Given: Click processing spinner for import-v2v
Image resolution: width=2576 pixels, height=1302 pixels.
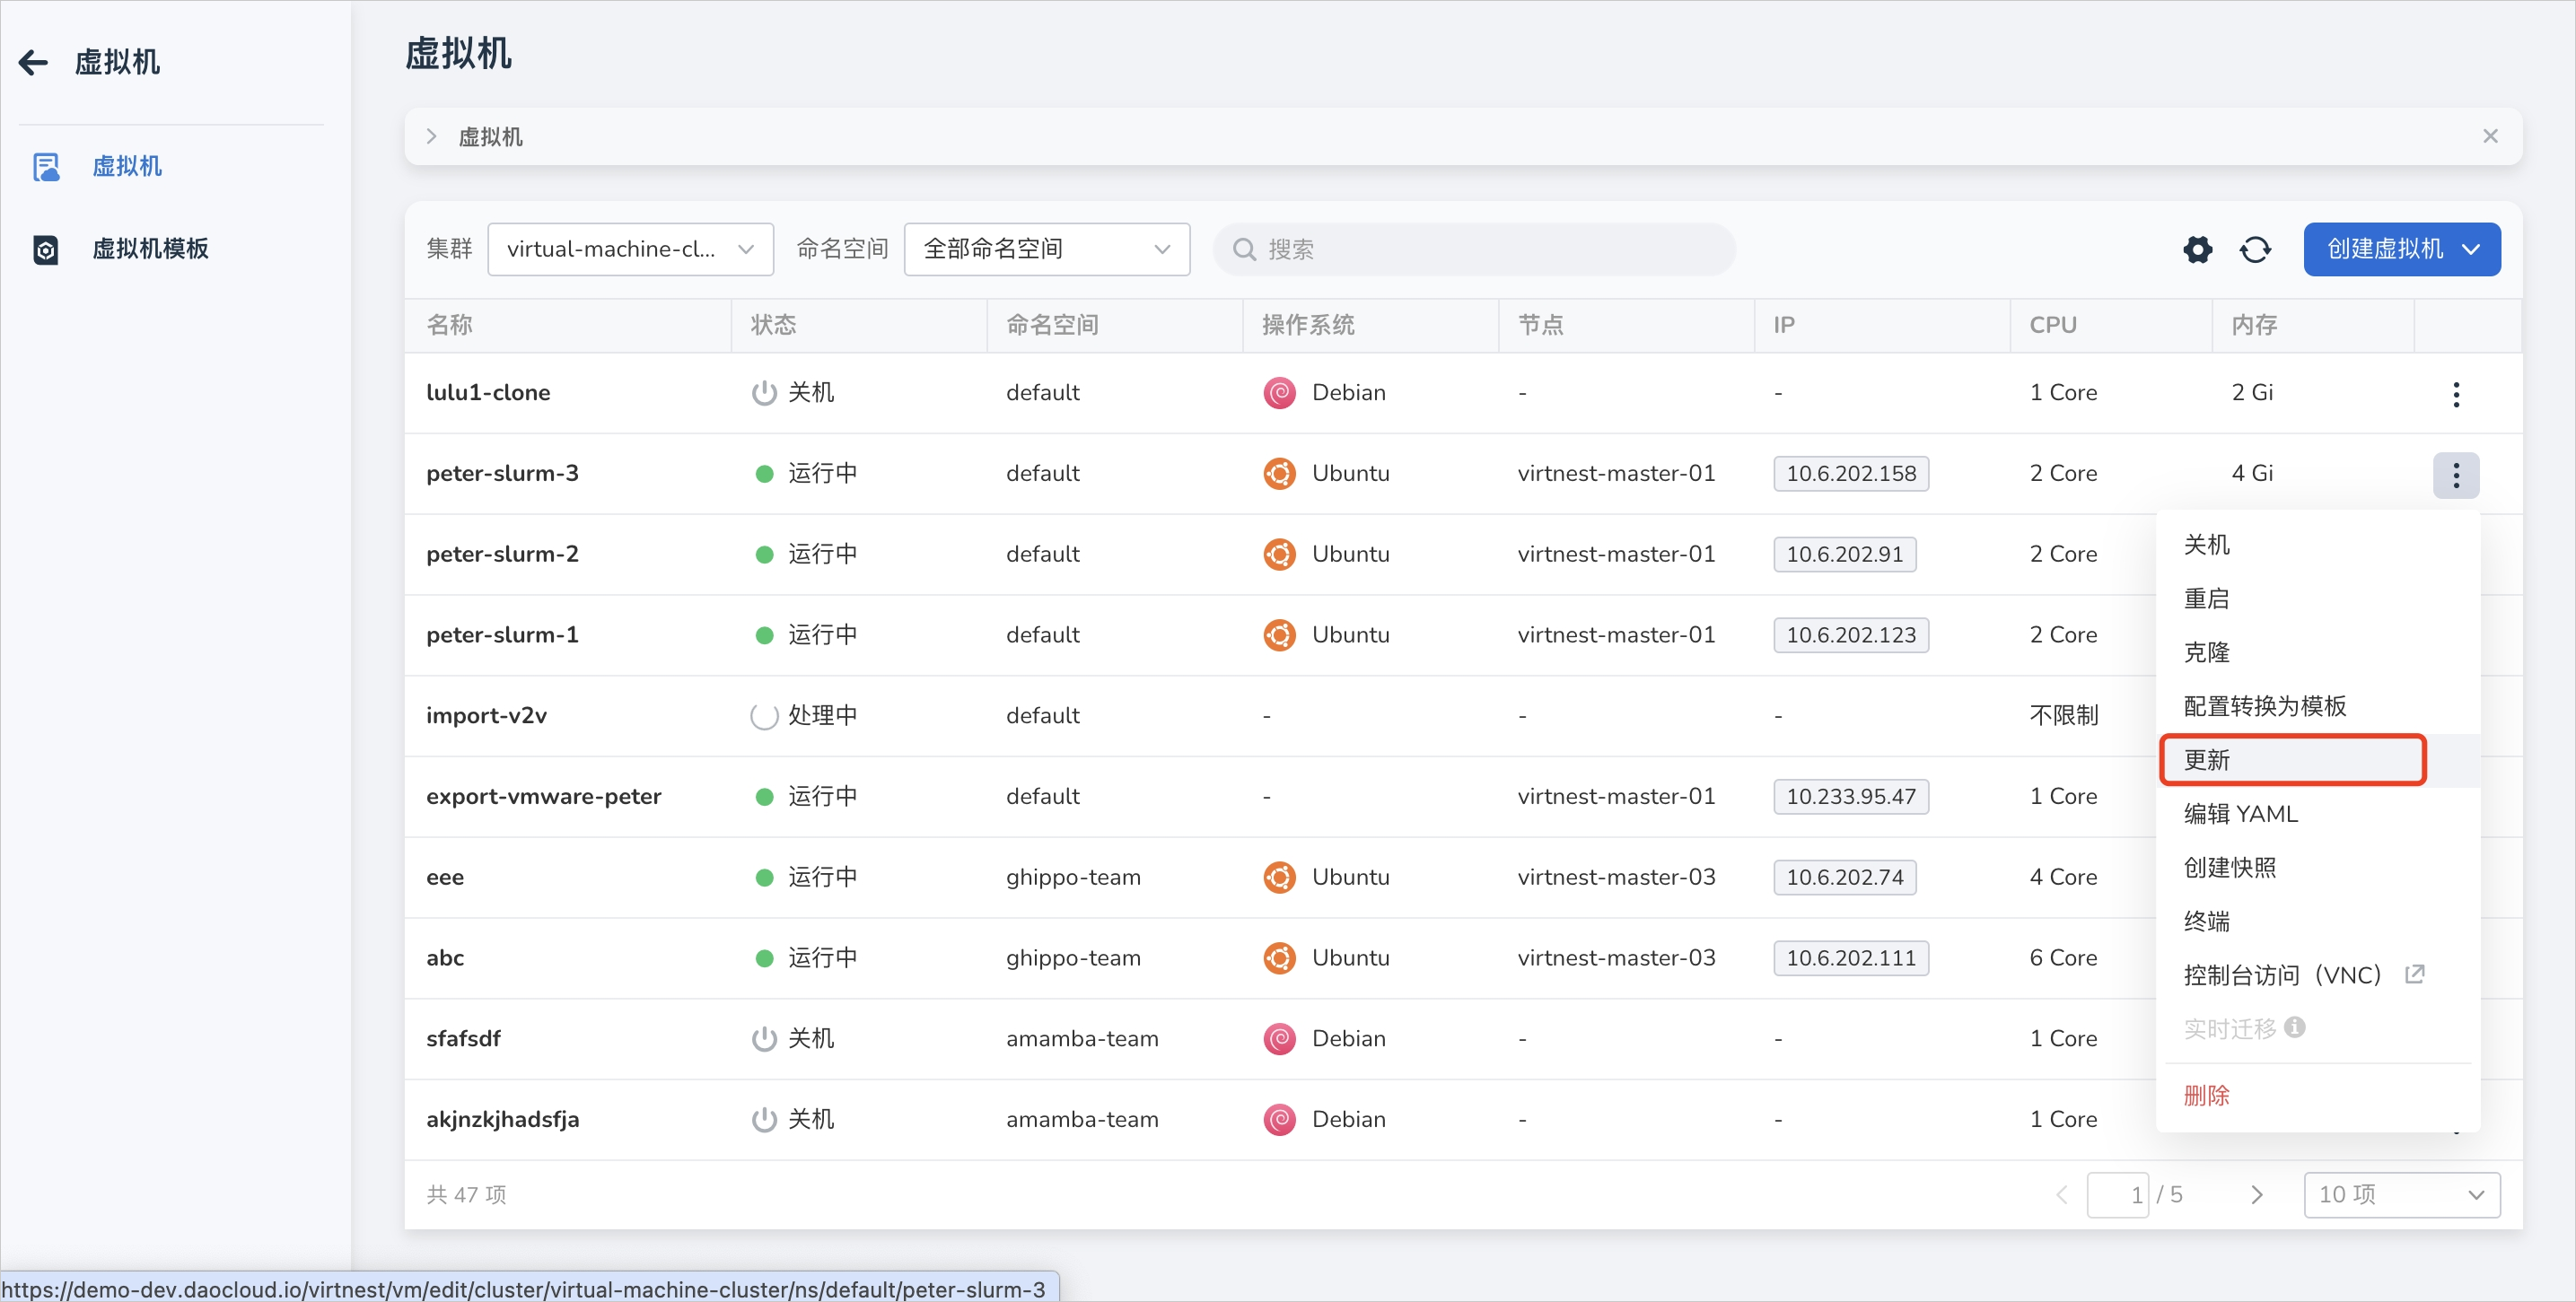Looking at the screenshot, I should coord(764,716).
